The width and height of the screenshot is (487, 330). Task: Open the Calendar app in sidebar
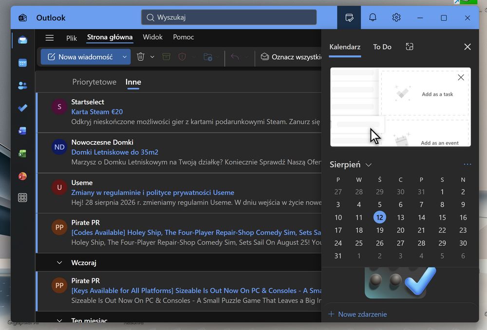tap(22, 63)
